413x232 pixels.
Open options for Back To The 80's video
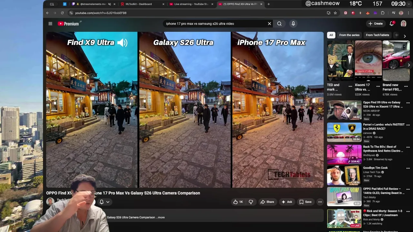point(408,147)
